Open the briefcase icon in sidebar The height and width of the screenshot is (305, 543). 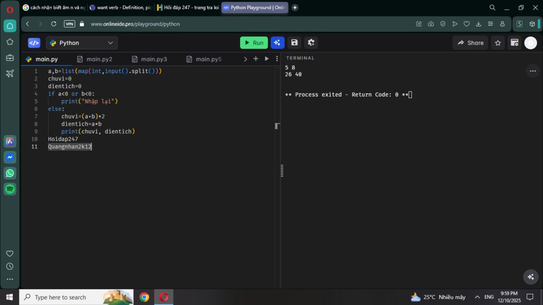(x=10, y=58)
